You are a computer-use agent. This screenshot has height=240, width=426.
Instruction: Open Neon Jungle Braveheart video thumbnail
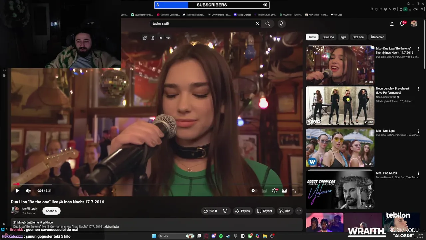[340, 106]
